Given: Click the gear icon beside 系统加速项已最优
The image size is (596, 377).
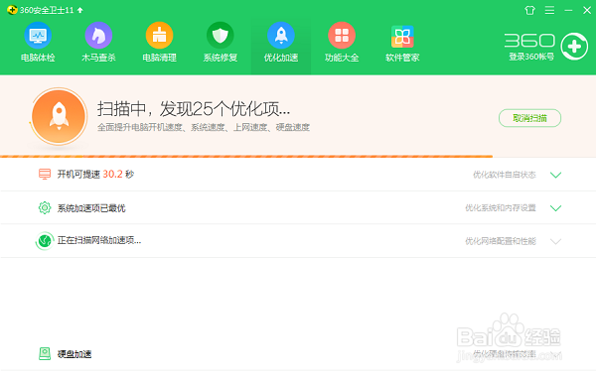Looking at the screenshot, I should coord(45,207).
